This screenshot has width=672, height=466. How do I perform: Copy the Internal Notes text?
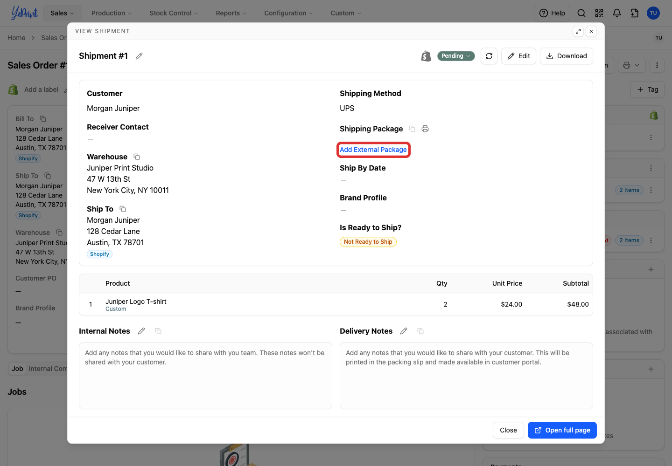(x=158, y=331)
